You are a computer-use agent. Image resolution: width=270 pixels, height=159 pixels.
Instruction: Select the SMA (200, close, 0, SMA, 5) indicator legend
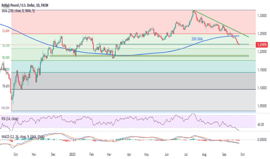[18, 11]
